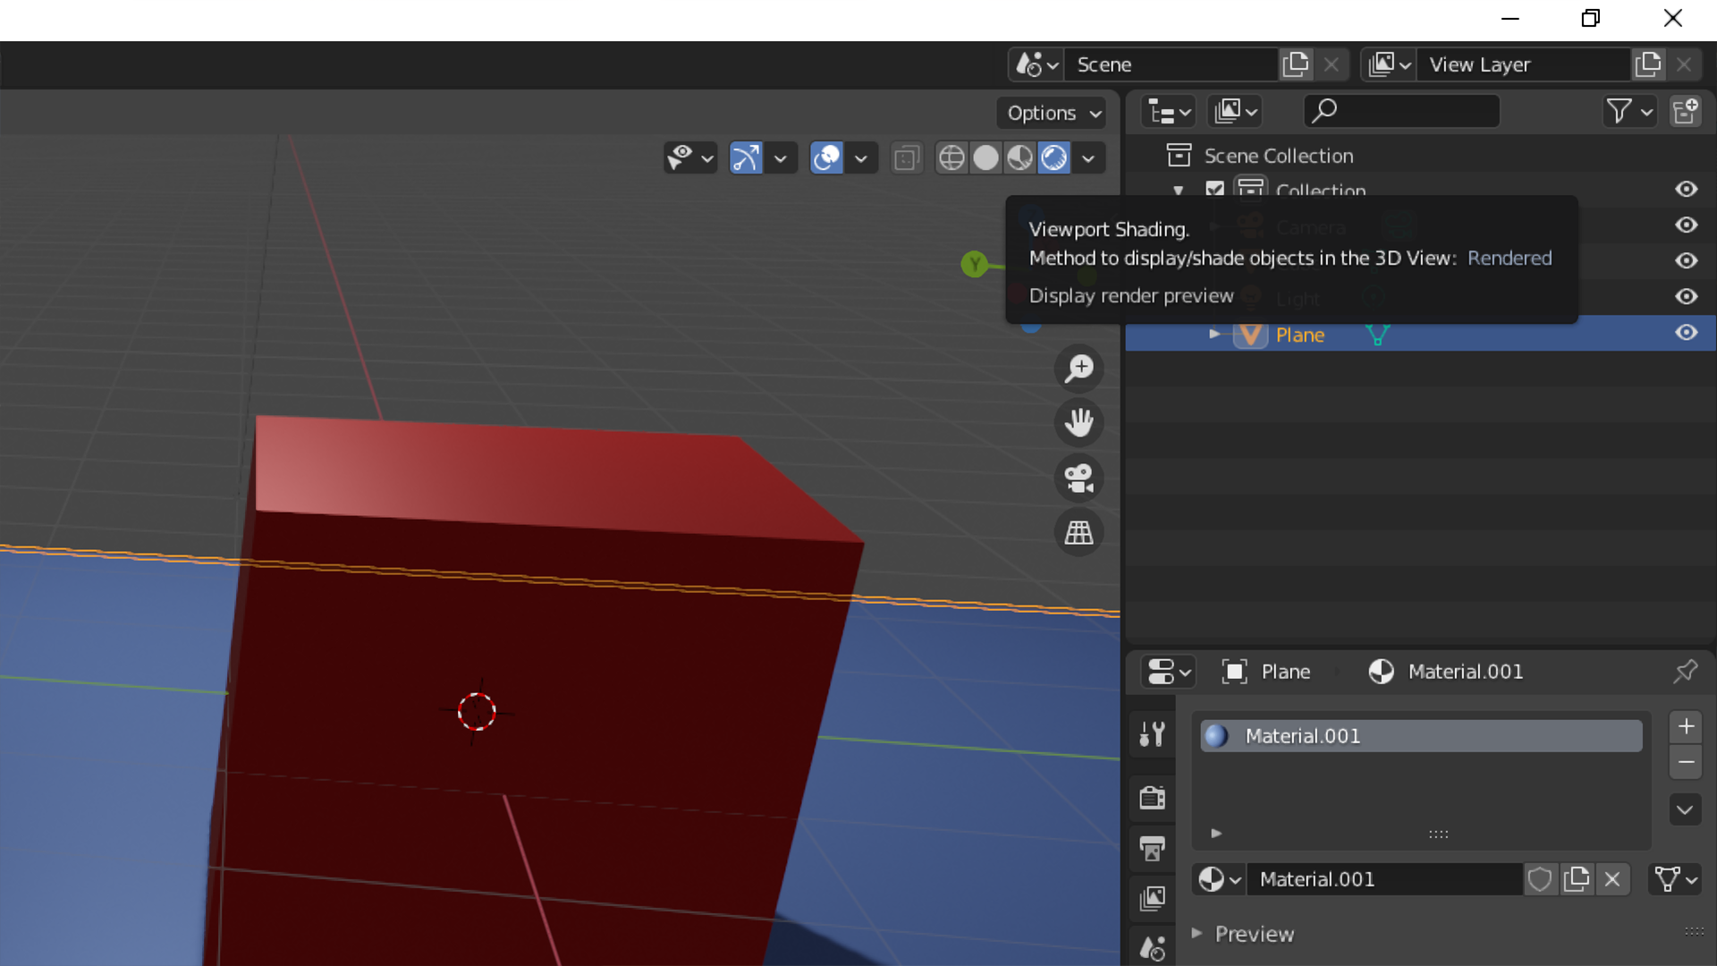The width and height of the screenshot is (1717, 966).
Task: Open viewport shading options dropdown arrow
Action: [x=1088, y=158]
